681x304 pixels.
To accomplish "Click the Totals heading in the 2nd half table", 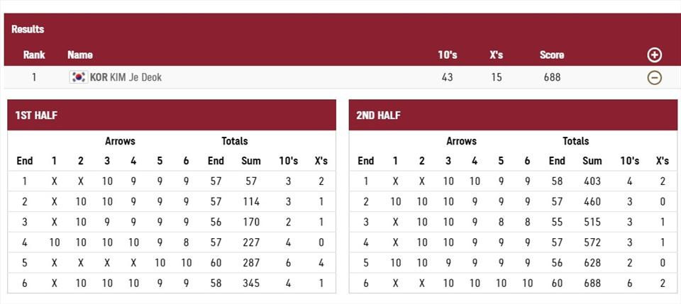I will (575, 141).
